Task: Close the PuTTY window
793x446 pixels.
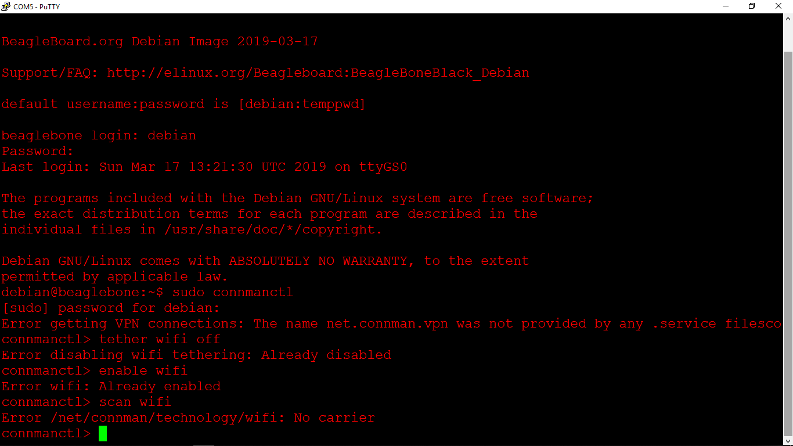Action: point(778,6)
